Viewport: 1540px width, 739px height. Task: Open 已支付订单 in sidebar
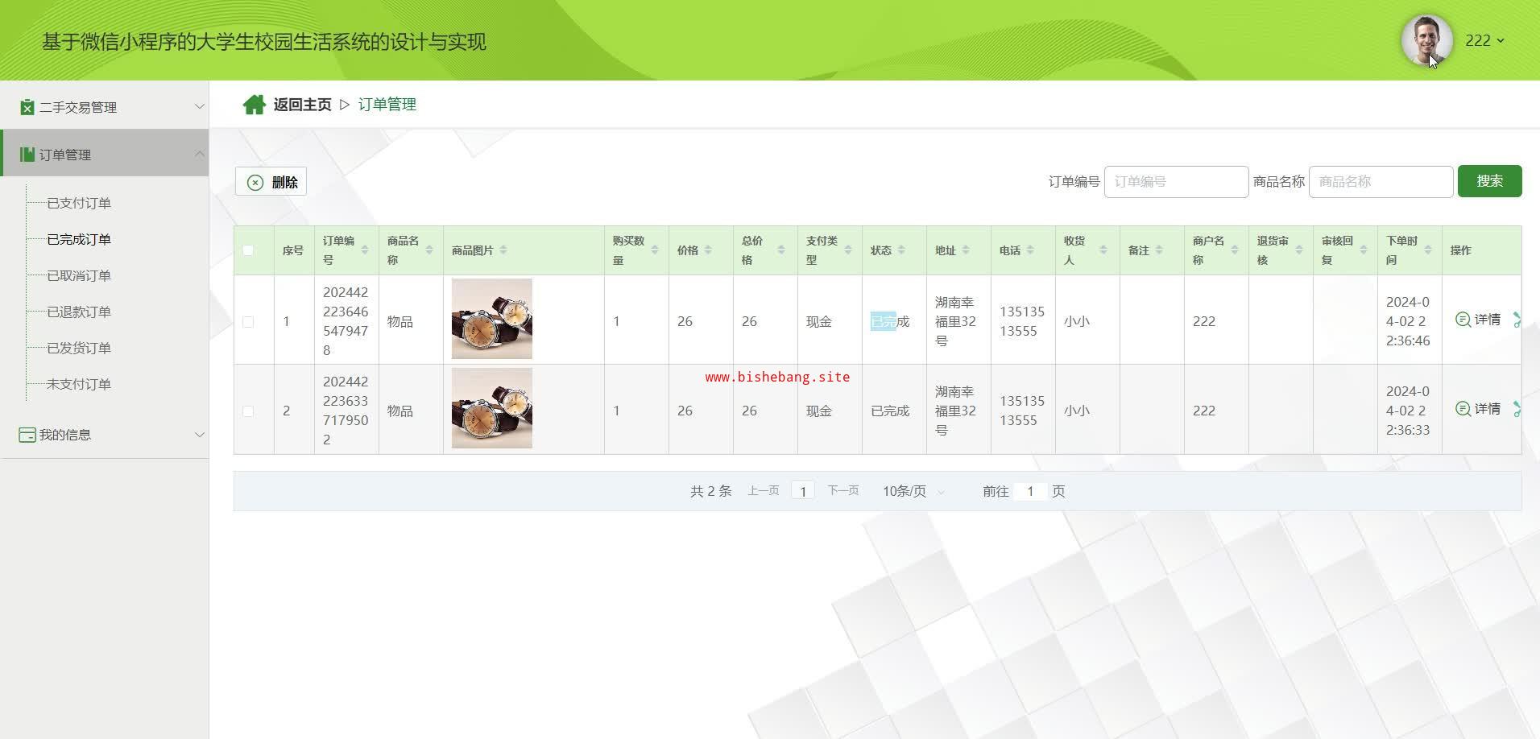pyautogui.click(x=79, y=203)
